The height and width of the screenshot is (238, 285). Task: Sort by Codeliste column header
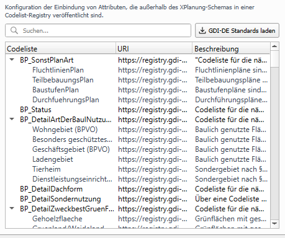(x=61, y=49)
